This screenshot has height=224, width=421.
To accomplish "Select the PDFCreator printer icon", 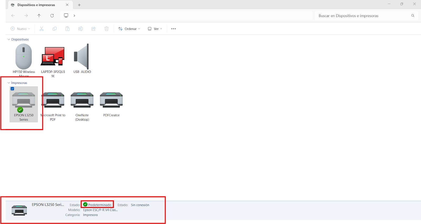I will click(111, 100).
